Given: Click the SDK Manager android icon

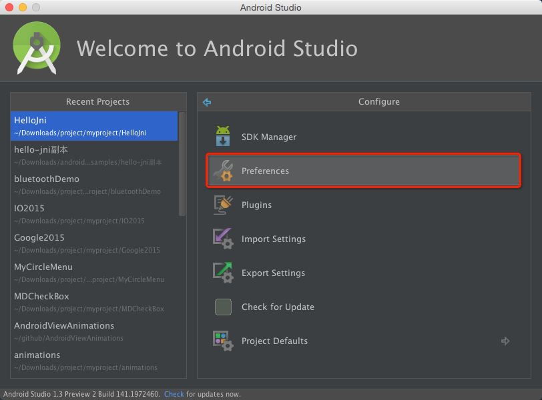Looking at the screenshot, I should 223,136.
